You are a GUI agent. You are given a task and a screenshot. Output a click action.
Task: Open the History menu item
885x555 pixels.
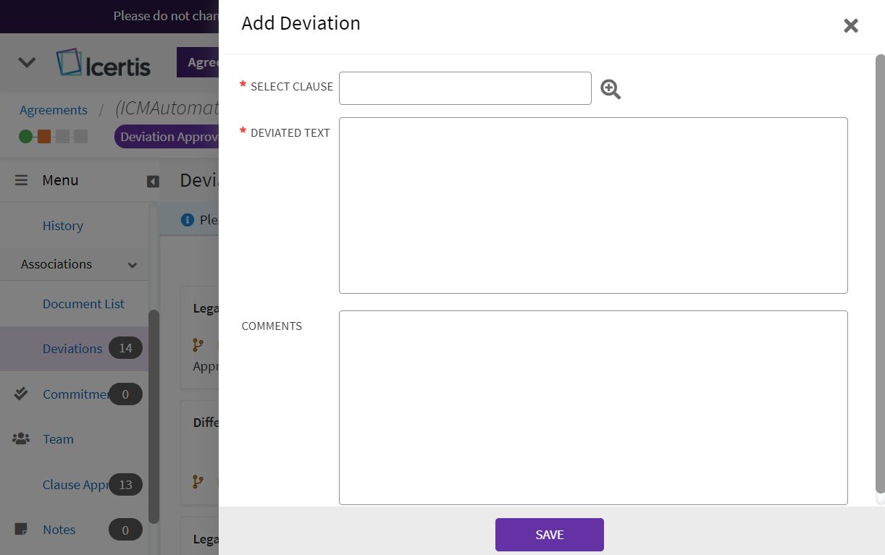pos(63,226)
